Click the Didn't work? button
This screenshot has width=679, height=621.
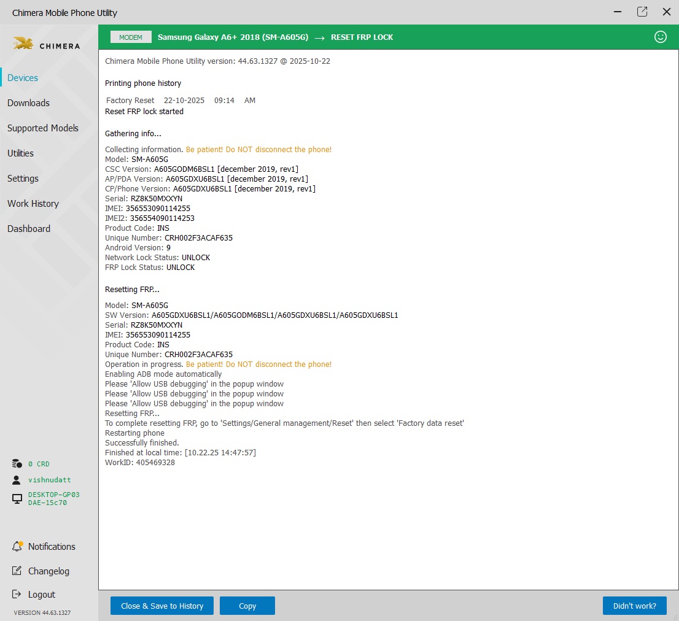pos(634,606)
